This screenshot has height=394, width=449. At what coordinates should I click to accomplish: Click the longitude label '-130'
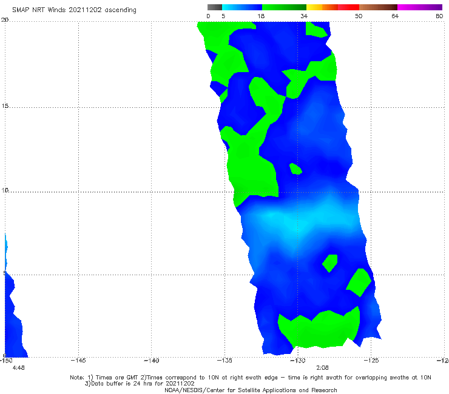click(x=298, y=361)
